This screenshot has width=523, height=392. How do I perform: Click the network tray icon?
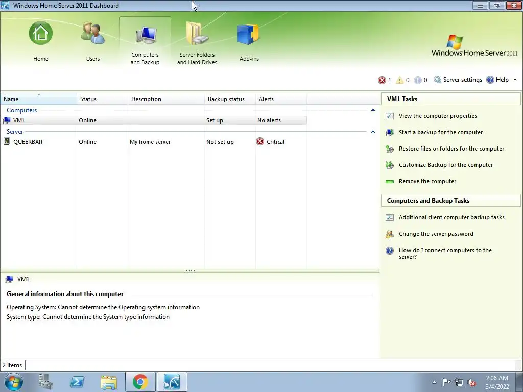[459, 382]
